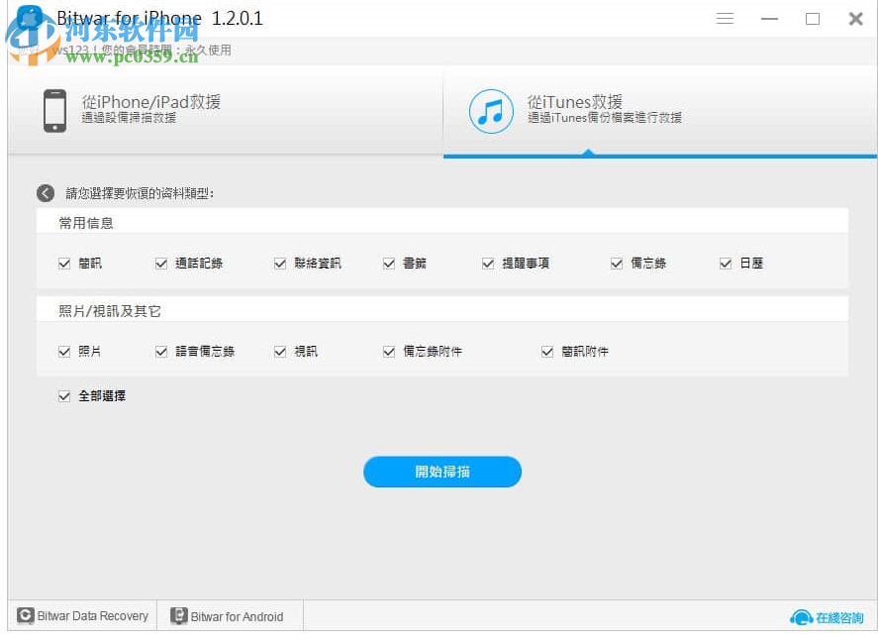The height and width of the screenshot is (642, 878).
Task: Click the Bitwar logo in the title bar
Action: point(26,17)
